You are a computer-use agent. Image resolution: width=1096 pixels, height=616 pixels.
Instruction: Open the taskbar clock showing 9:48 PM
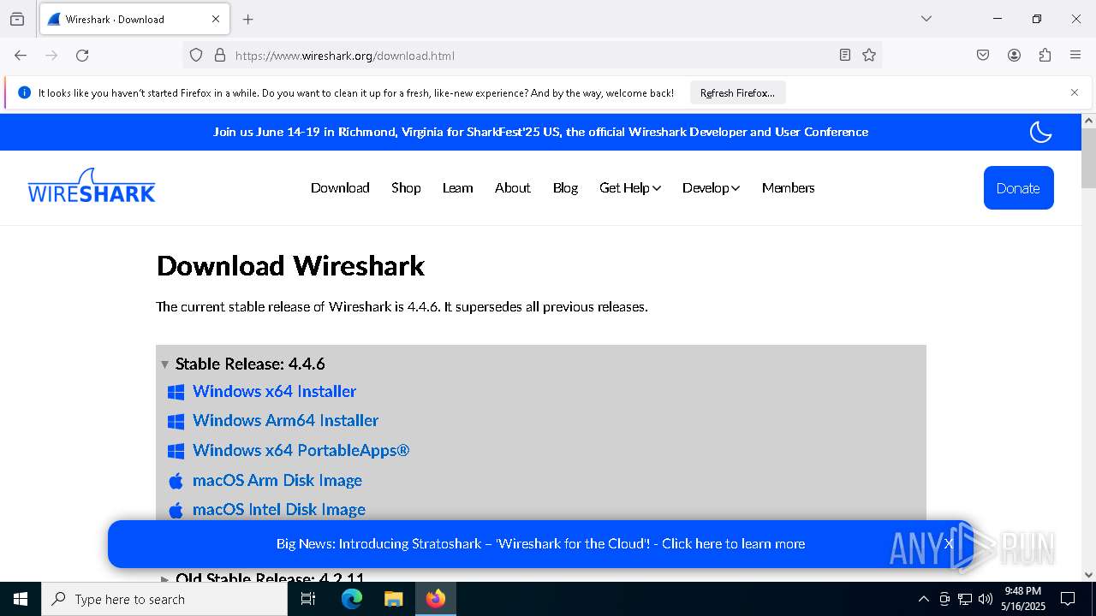click(x=1023, y=599)
